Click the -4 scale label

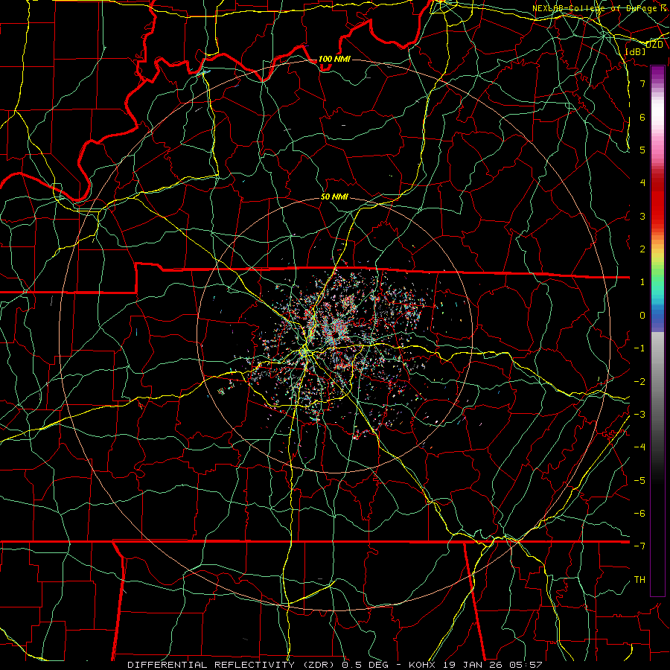point(639,447)
